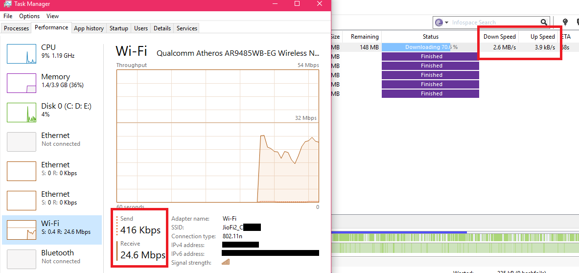
Task: Click the 802.11n connection type value
Action: coord(232,236)
